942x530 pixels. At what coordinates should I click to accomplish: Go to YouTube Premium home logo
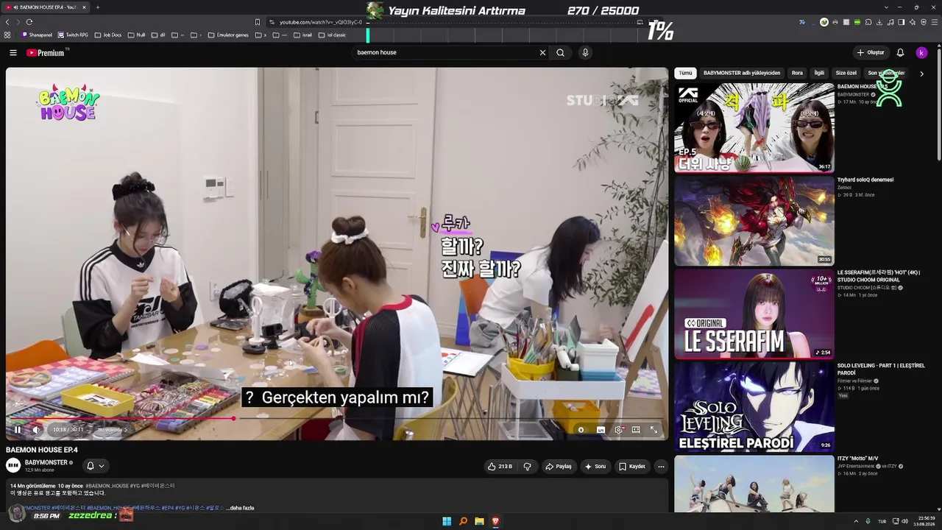pos(46,53)
